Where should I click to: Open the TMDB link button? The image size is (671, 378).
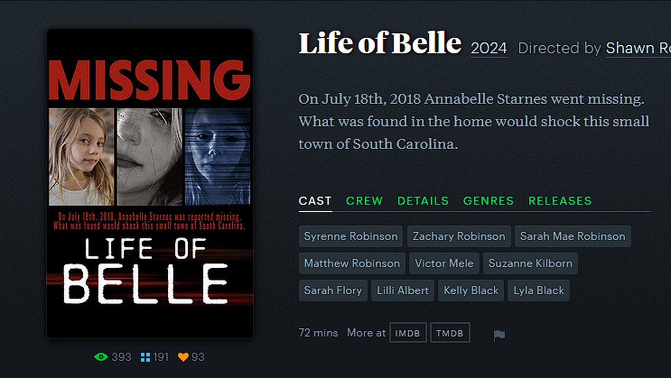point(450,333)
